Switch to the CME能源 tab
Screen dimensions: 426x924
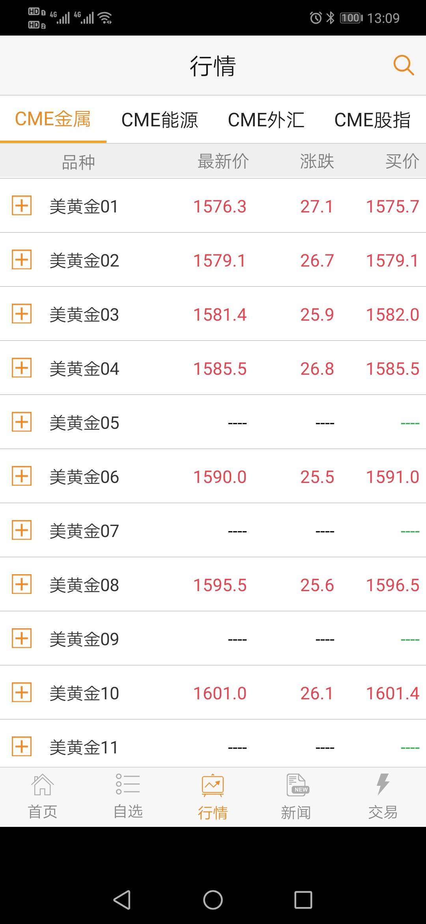pos(160,120)
